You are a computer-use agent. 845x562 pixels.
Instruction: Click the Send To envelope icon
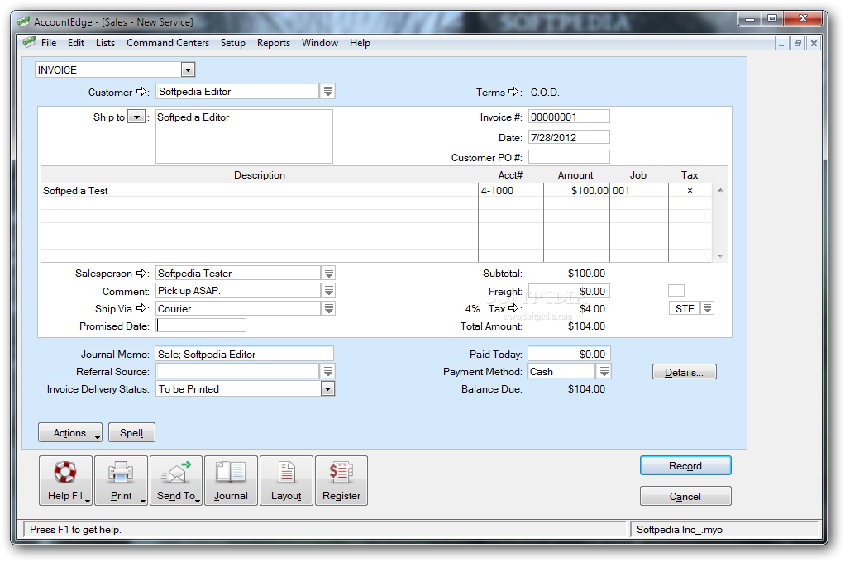[176, 480]
